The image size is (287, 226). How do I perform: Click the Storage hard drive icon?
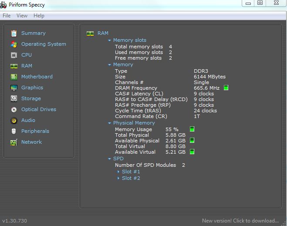(x=14, y=99)
